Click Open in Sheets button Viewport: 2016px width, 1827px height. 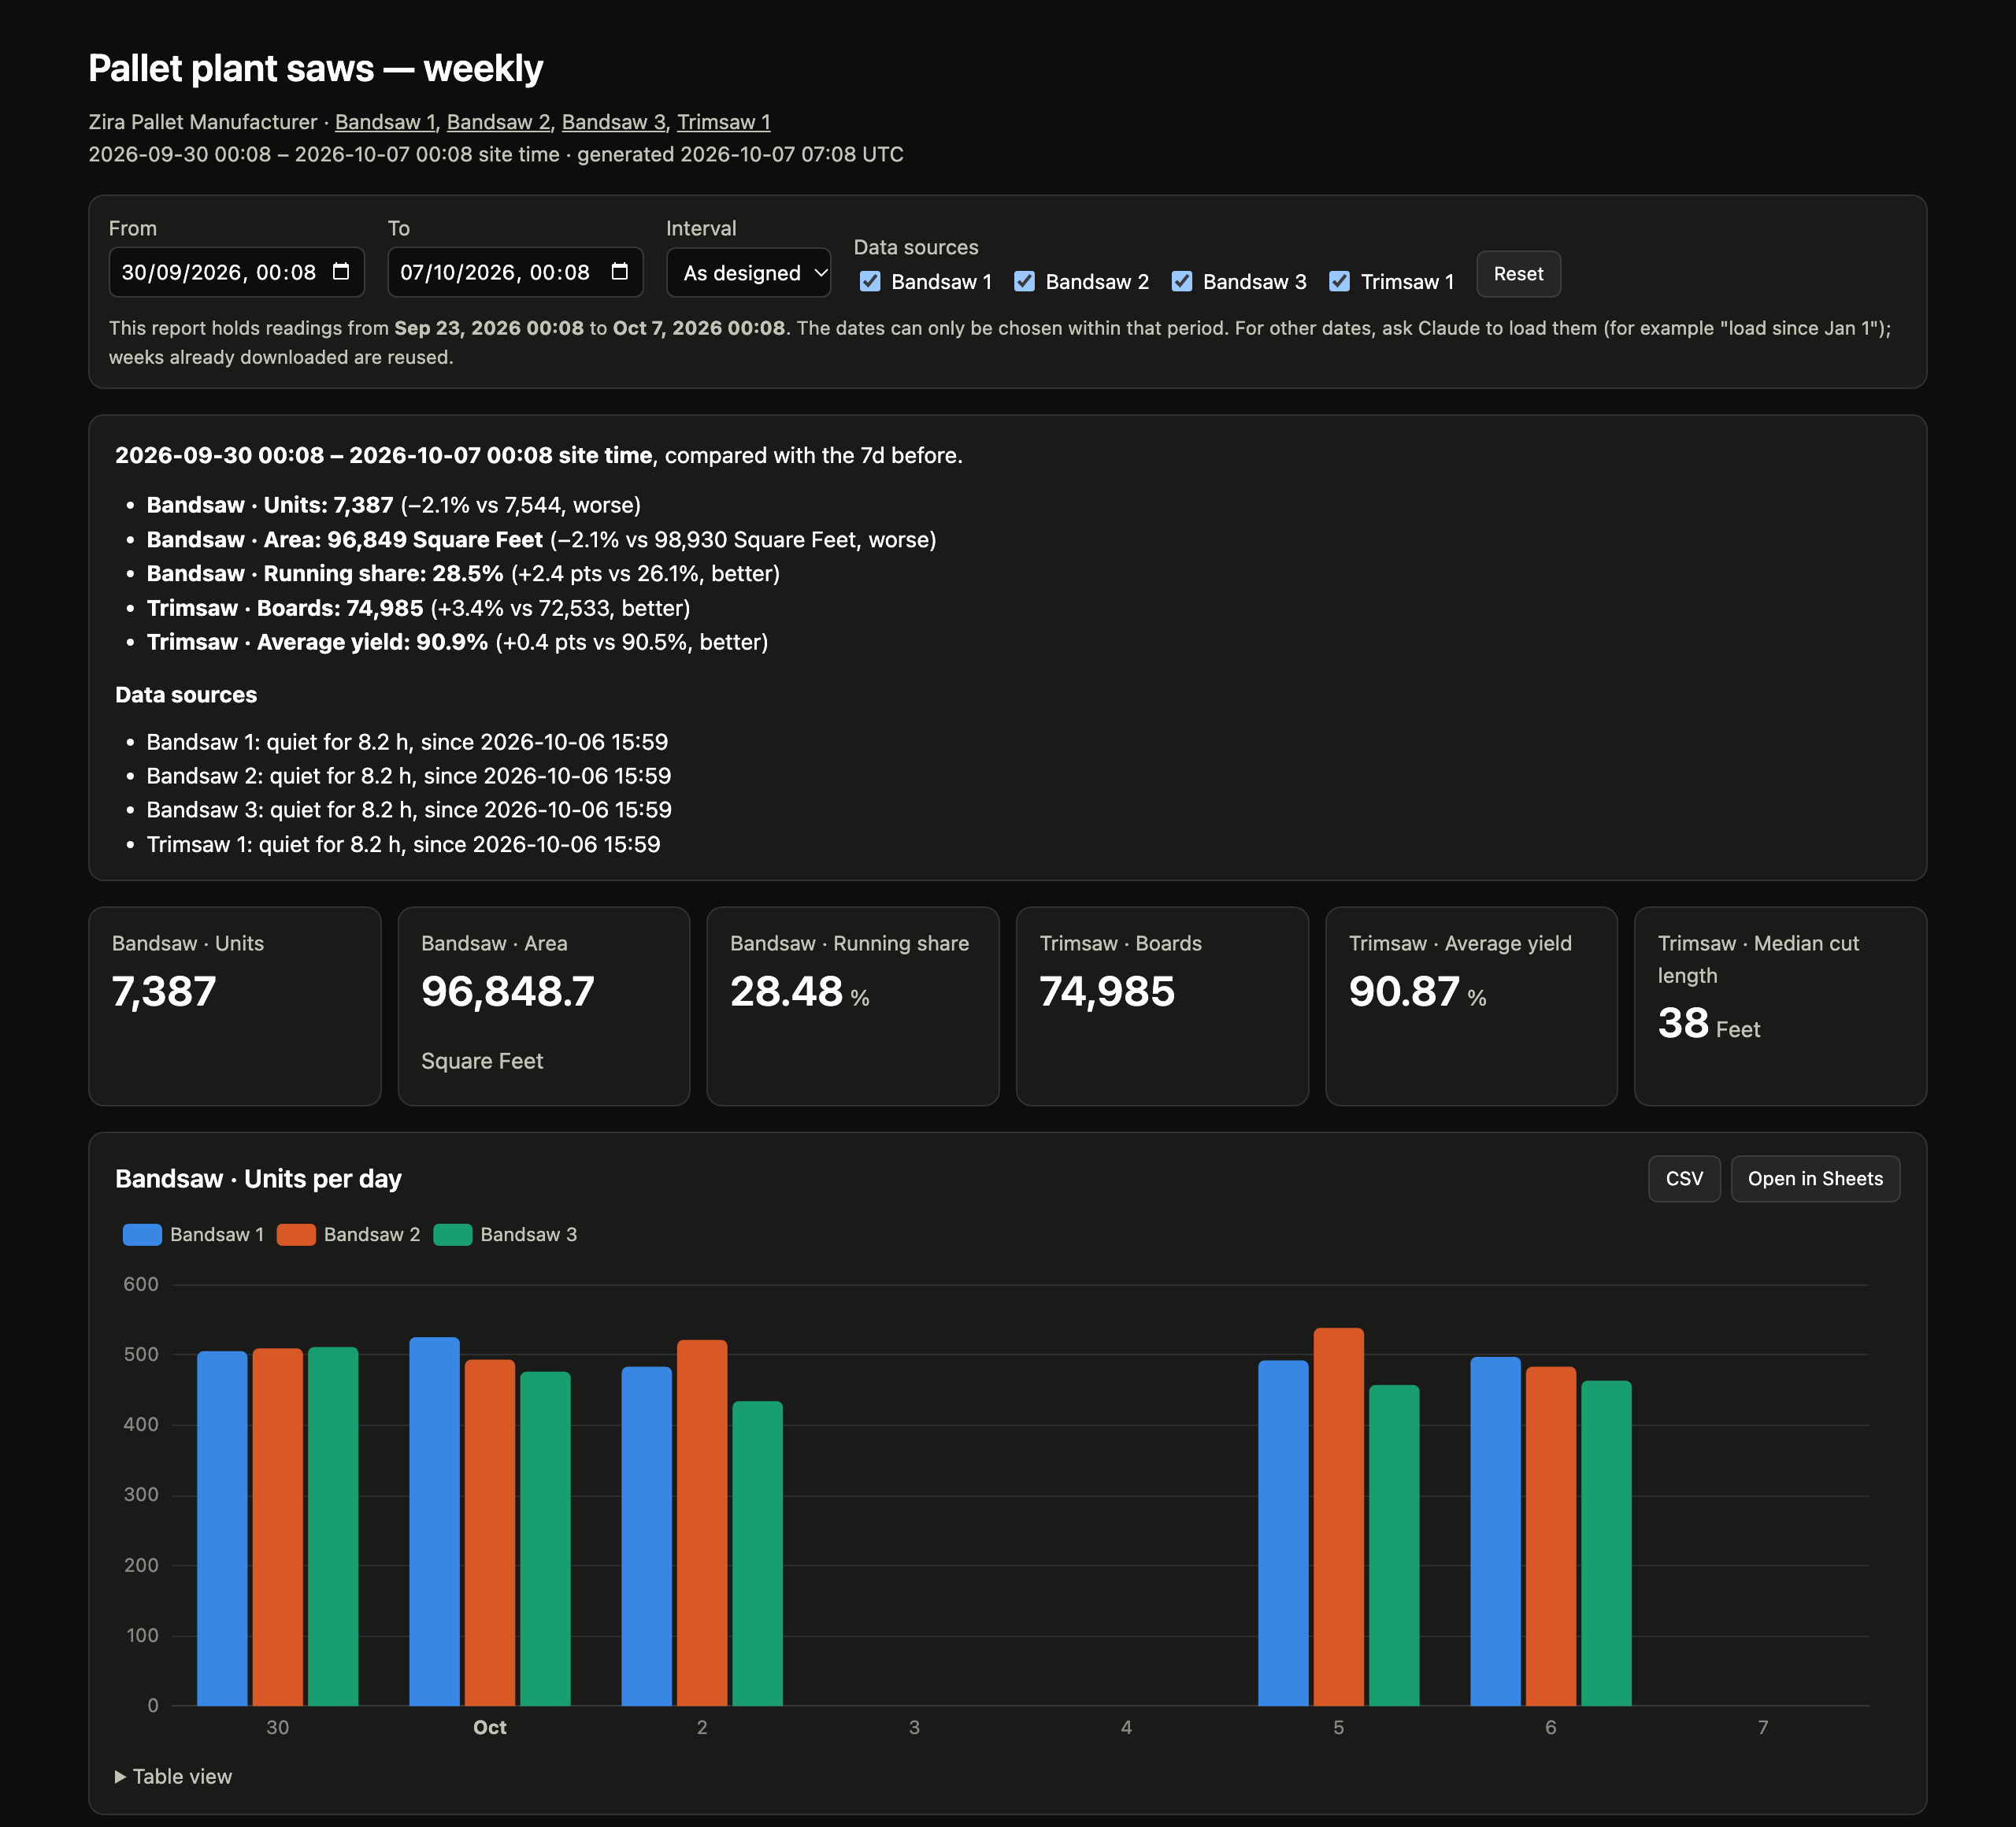click(1815, 1179)
